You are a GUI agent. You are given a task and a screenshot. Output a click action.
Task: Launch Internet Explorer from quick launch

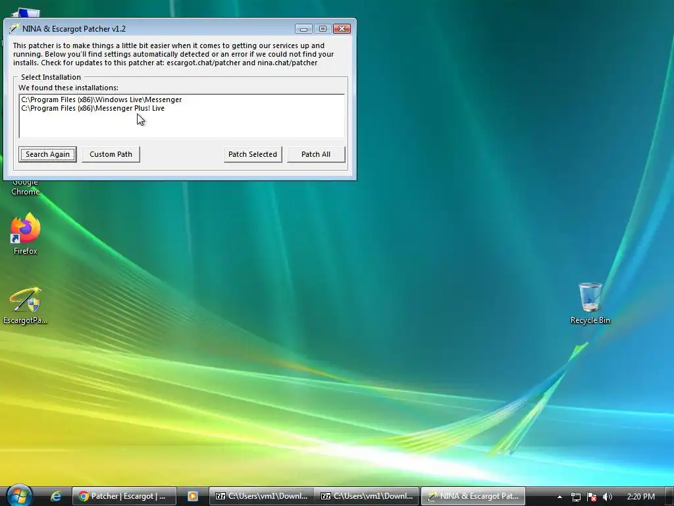[56, 496]
